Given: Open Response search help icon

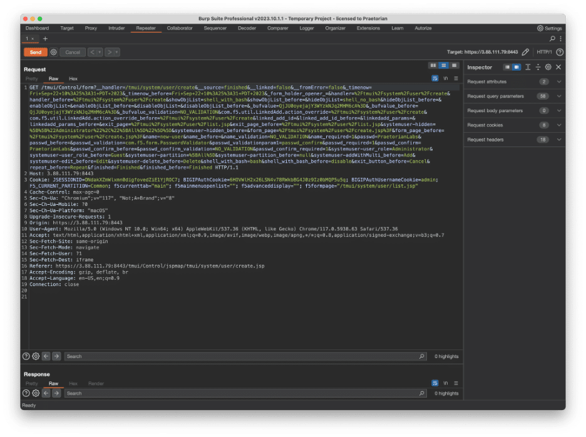Looking at the screenshot, I should [x=26, y=393].
